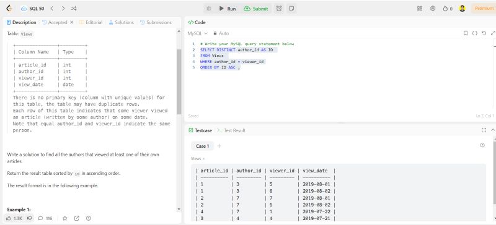Click 'view_date' row in schema table
496x225 pixels.
pos(50,85)
